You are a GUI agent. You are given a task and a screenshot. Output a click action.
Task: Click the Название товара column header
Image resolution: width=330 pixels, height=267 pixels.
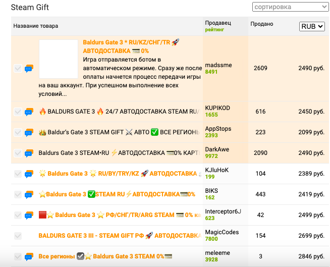[x=36, y=26]
